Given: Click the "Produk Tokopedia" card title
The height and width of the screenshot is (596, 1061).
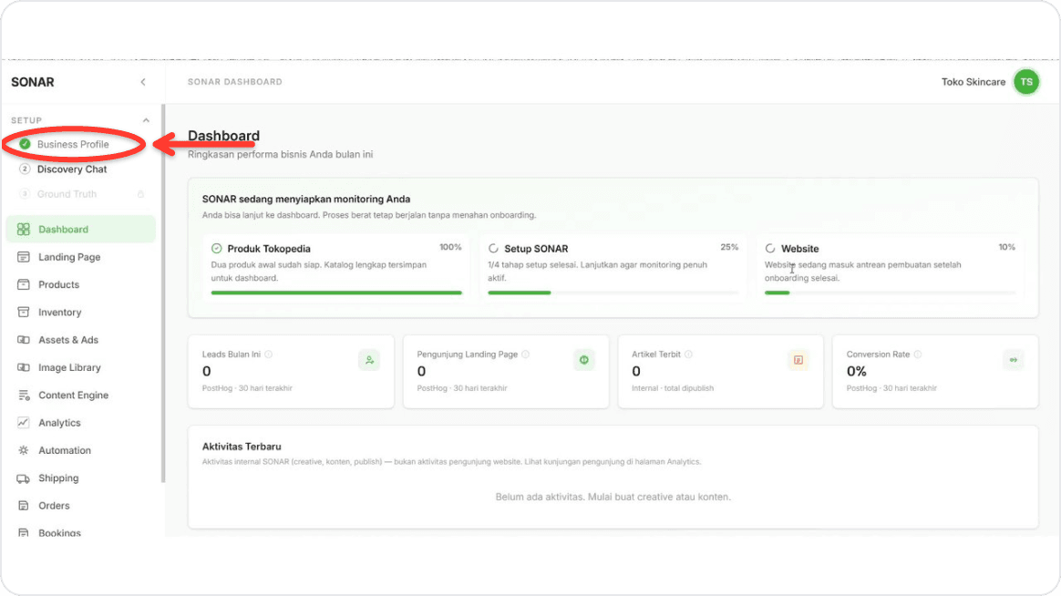Looking at the screenshot, I should click(269, 249).
